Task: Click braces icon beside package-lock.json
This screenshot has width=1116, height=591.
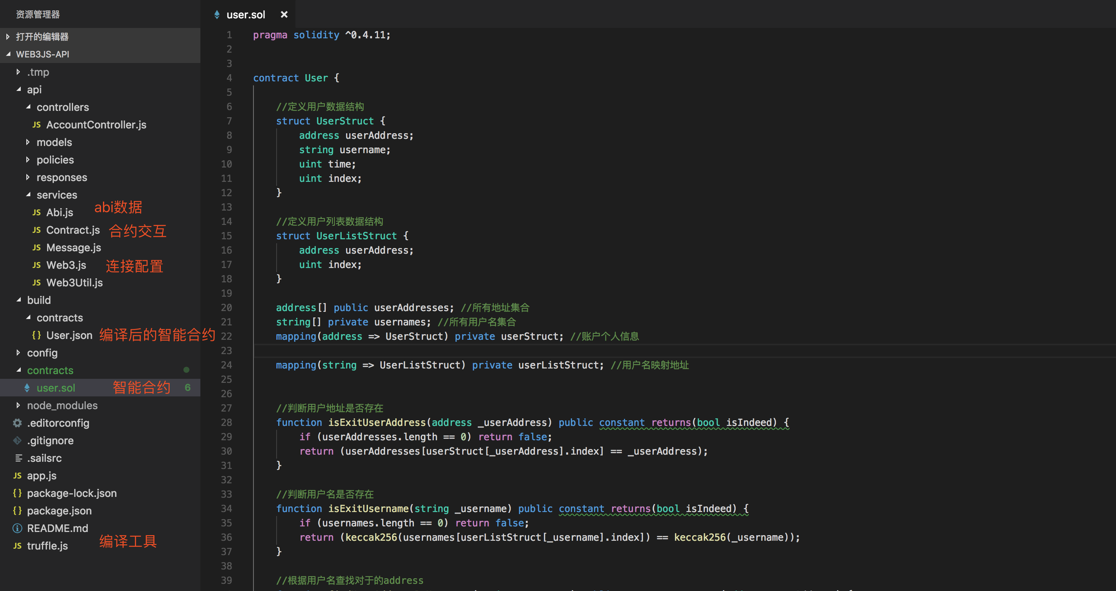Action: pyautogui.click(x=17, y=493)
